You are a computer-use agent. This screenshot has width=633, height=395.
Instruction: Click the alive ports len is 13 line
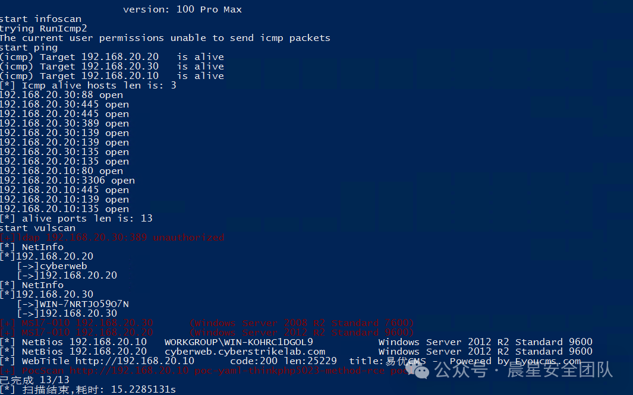76,219
